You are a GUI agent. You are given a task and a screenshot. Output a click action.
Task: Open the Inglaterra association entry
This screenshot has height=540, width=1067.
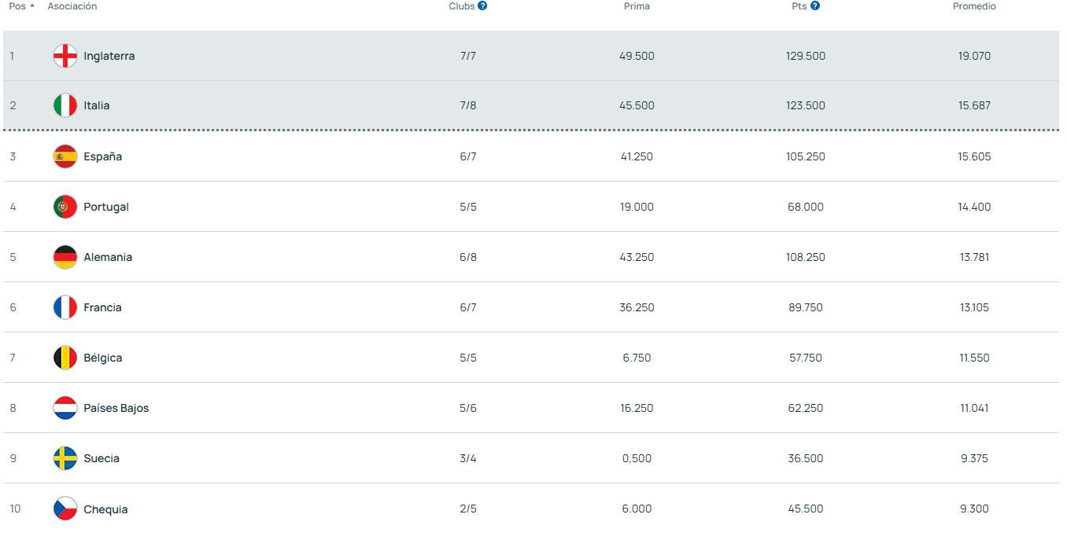110,56
